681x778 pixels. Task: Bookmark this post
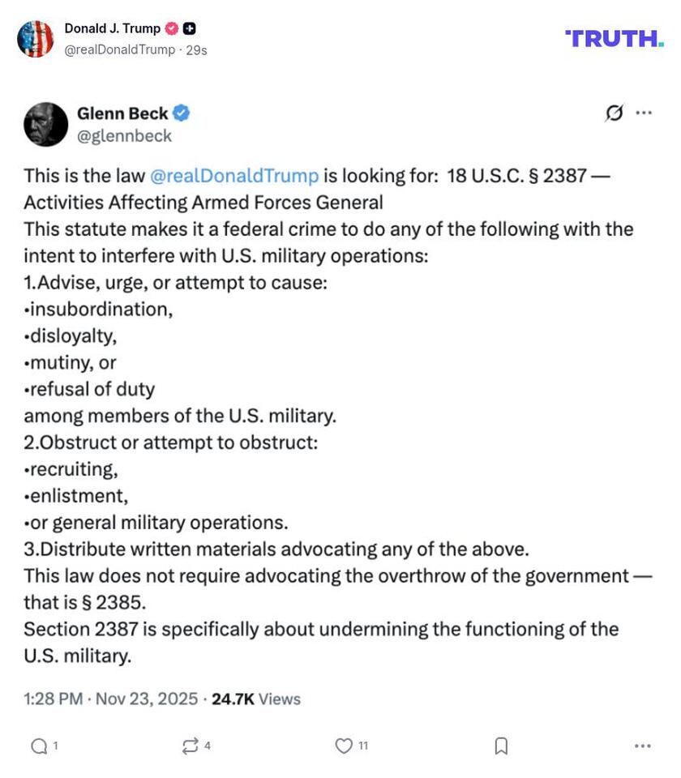[501, 746]
